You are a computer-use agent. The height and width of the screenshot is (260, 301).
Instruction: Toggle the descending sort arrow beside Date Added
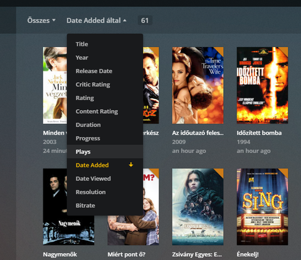point(131,165)
